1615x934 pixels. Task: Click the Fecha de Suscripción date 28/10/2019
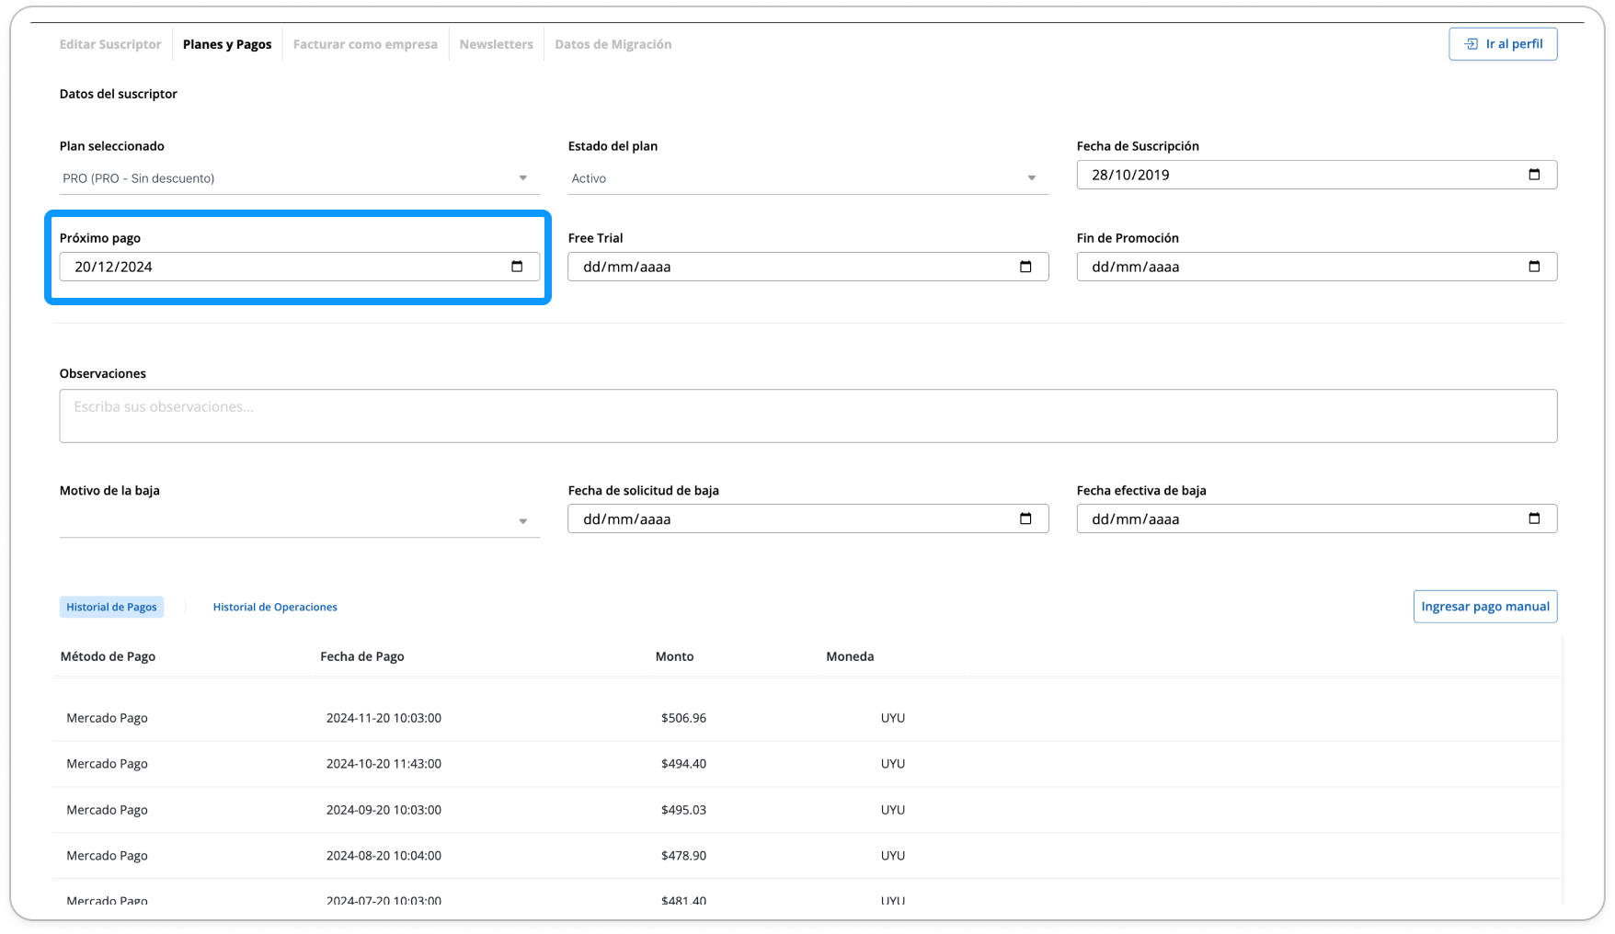[1130, 175]
